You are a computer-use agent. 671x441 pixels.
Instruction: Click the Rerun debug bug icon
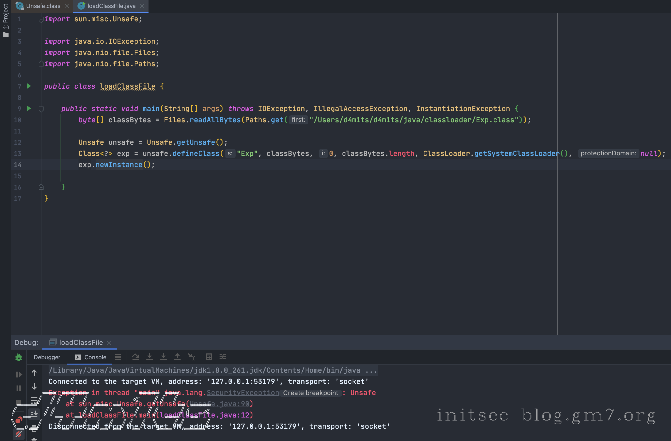click(19, 357)
